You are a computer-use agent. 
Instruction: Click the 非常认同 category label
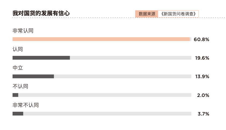pyautogui.click(x=23, y=31)
